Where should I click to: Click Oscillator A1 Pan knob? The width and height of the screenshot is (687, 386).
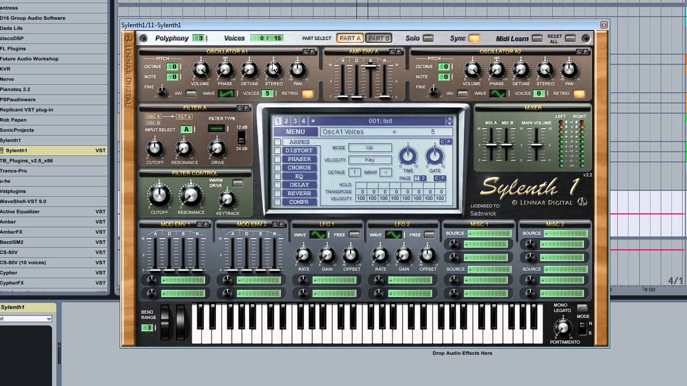click(298, 70)
